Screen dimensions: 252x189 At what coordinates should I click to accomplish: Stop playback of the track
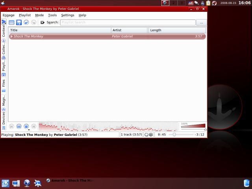tap(26, 126)
